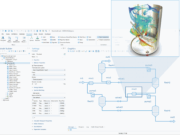
Task: Expand Calculate Transport Properties section
Action: 42,121
